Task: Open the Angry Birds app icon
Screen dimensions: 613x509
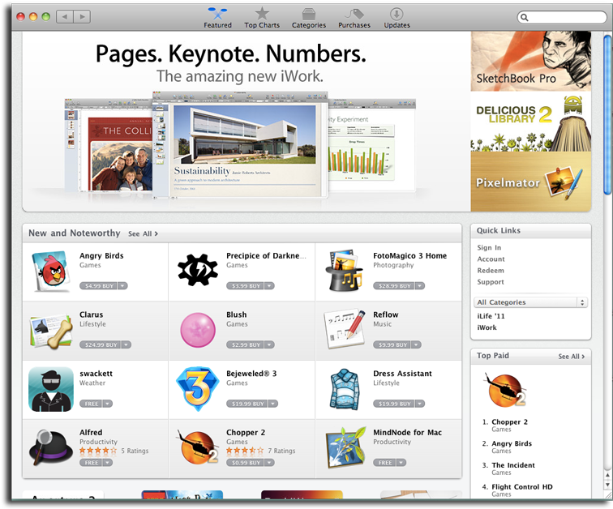Action: (52, 272)
